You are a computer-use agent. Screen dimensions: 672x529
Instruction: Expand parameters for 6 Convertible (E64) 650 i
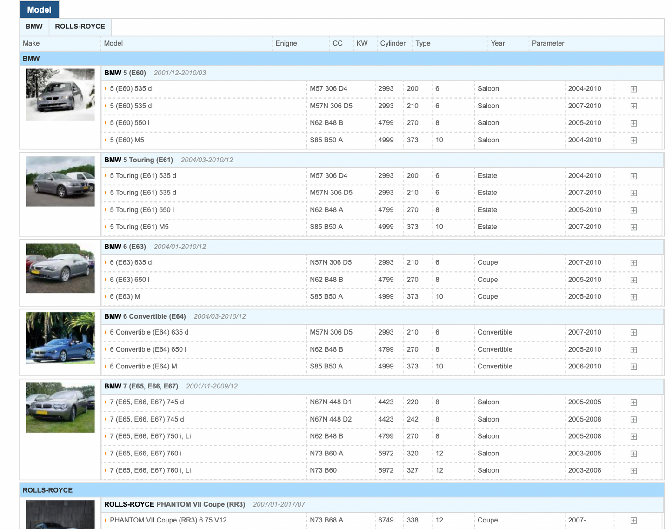(x=633, y=350)
